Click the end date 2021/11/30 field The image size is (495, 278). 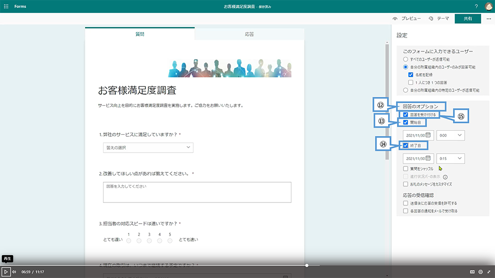[x=418, y=159]
